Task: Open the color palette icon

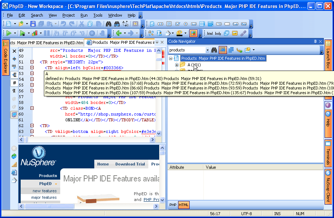Action: point(180,33)
